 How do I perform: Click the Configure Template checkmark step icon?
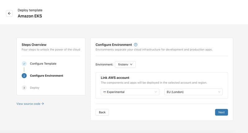pos(24,64)
